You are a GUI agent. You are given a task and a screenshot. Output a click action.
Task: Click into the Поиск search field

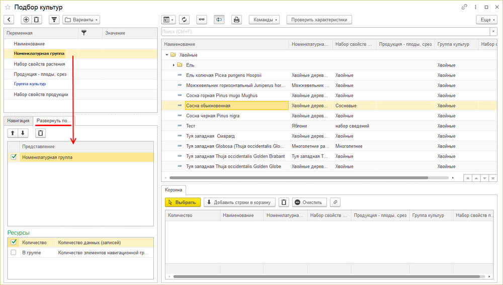pos(322,32)
